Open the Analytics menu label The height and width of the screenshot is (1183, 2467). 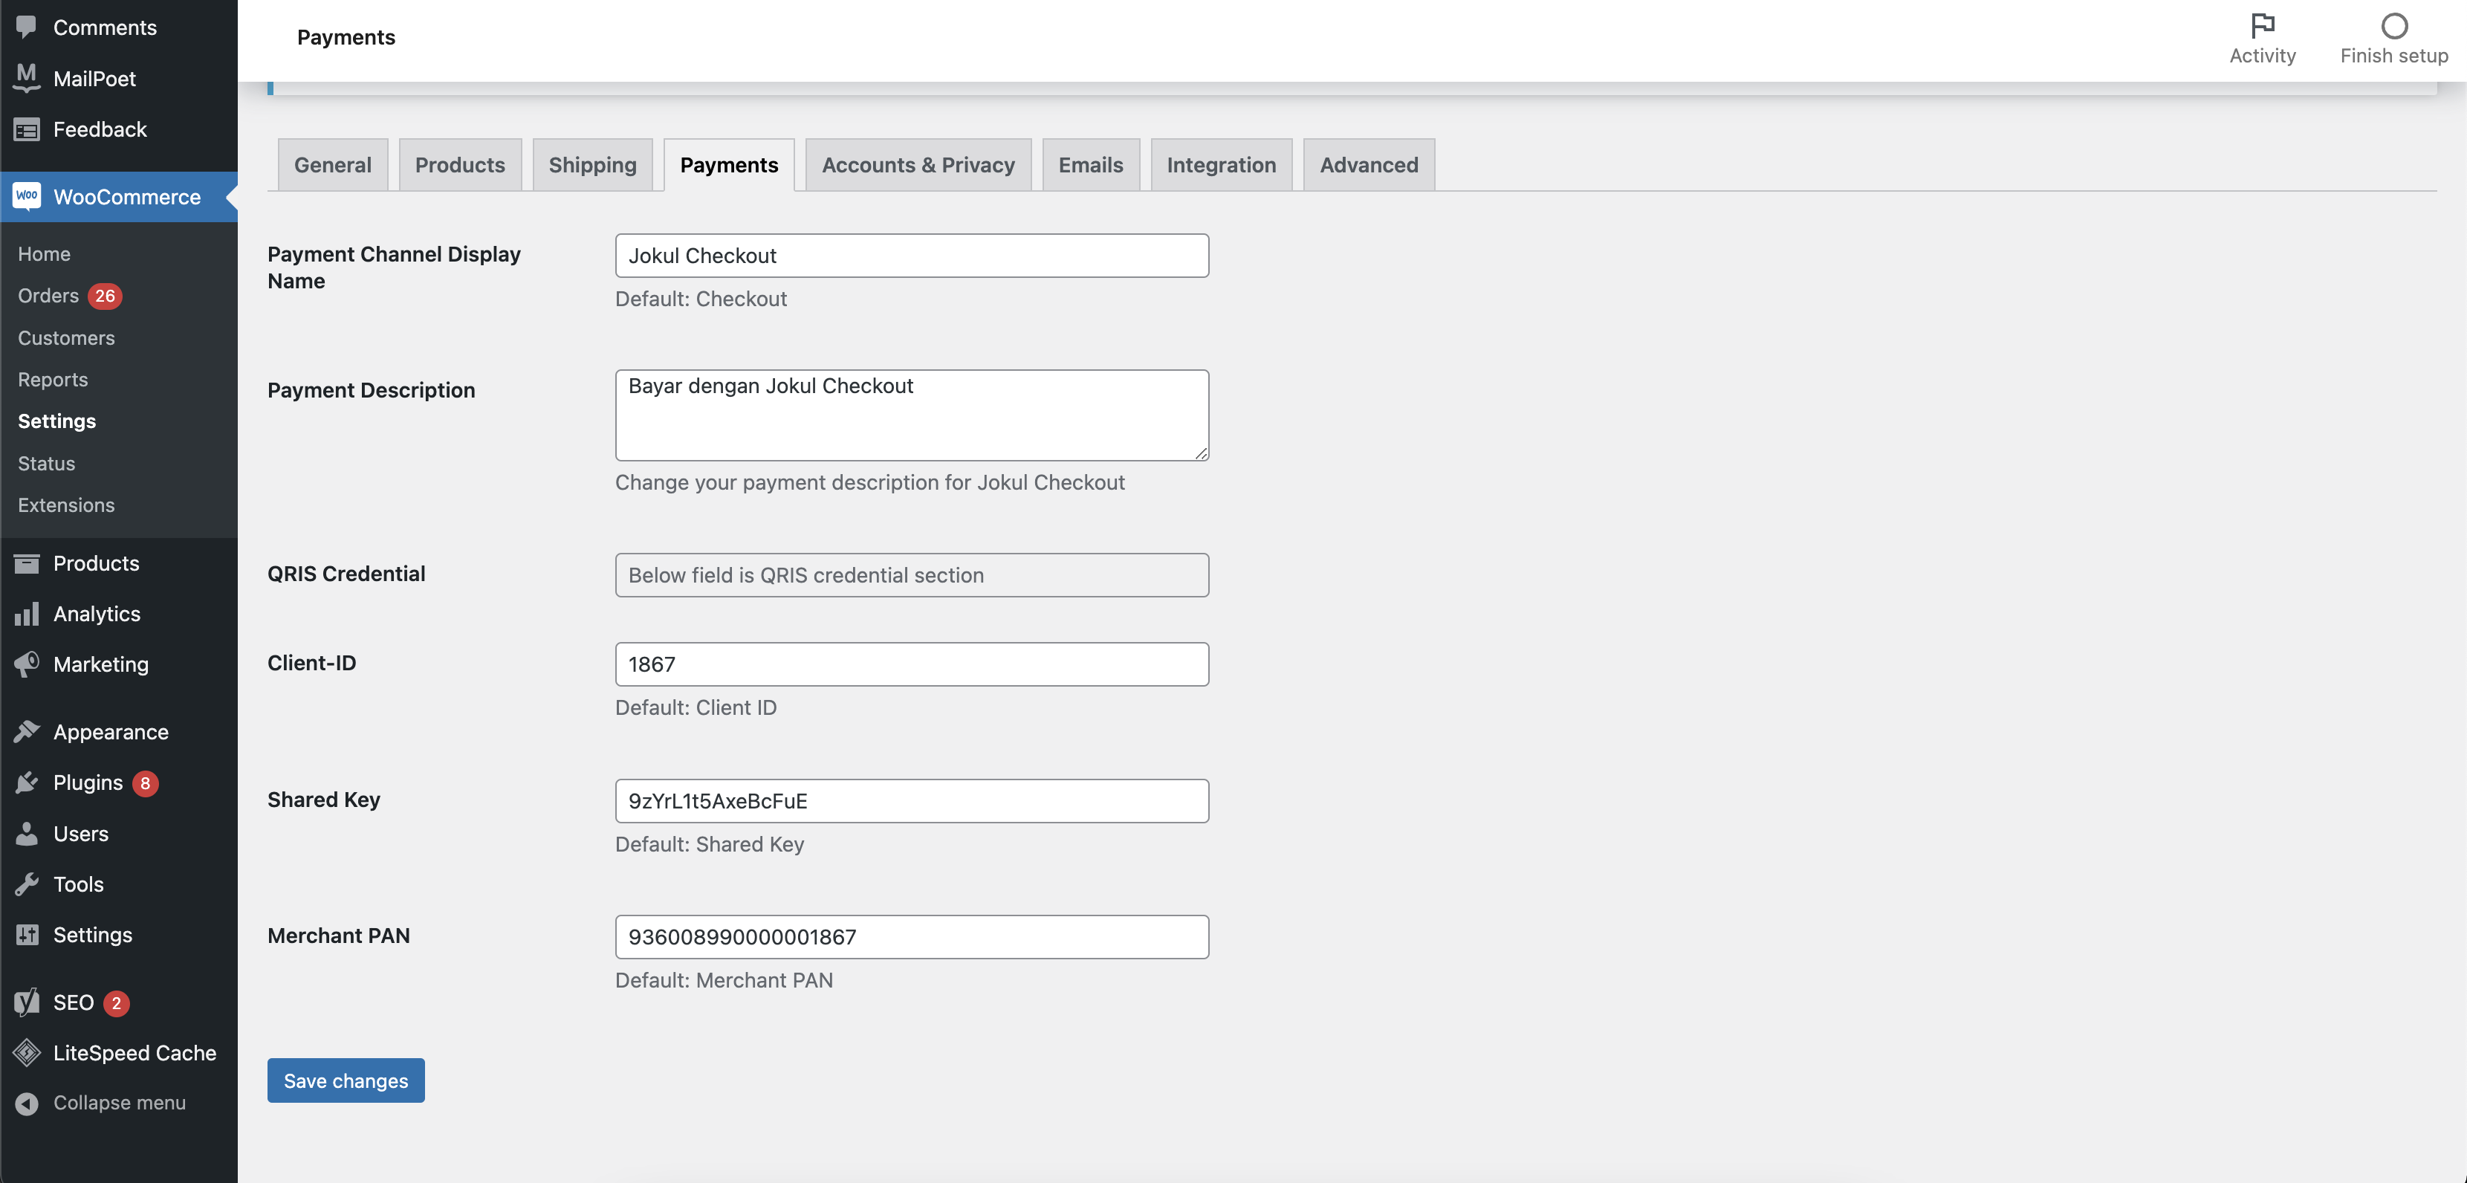pyautogui.click(x=97, y=613)
